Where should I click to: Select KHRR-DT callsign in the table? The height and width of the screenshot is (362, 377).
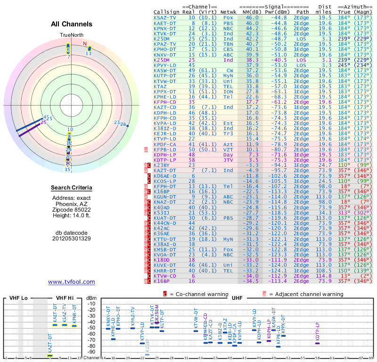[x=165, y=271]
